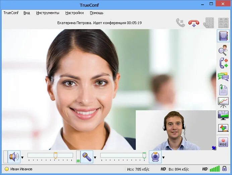Click the Иван Иванов status name

point(21,169)
